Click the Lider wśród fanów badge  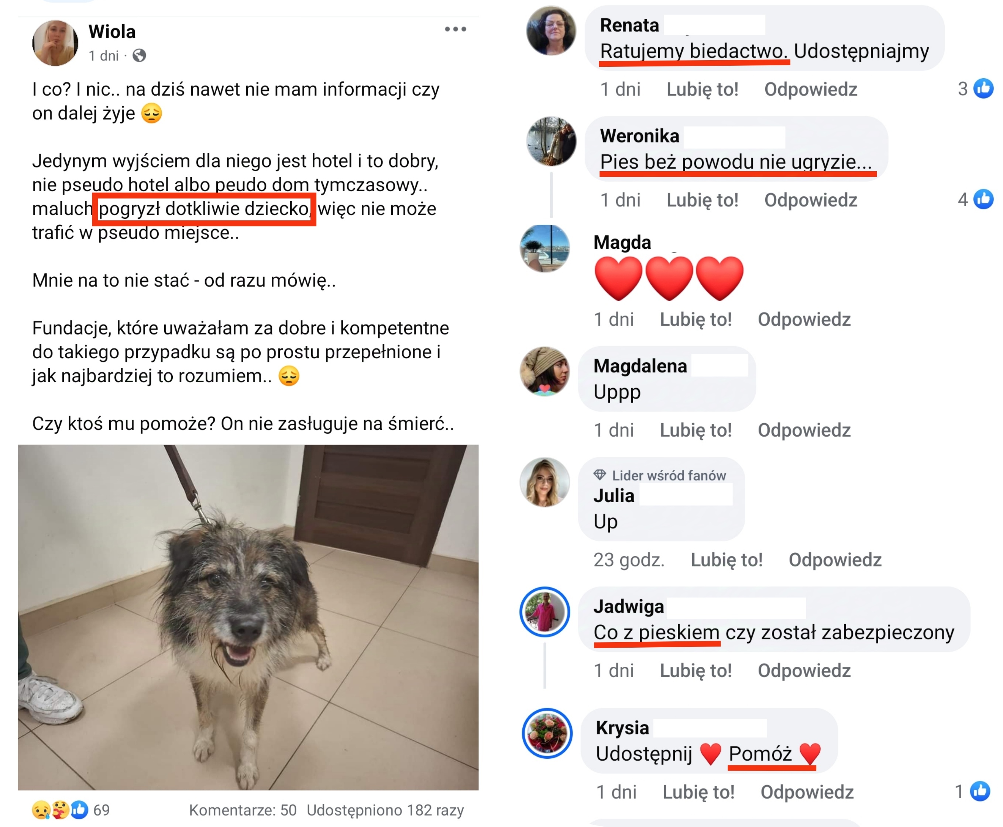(660, 475)
